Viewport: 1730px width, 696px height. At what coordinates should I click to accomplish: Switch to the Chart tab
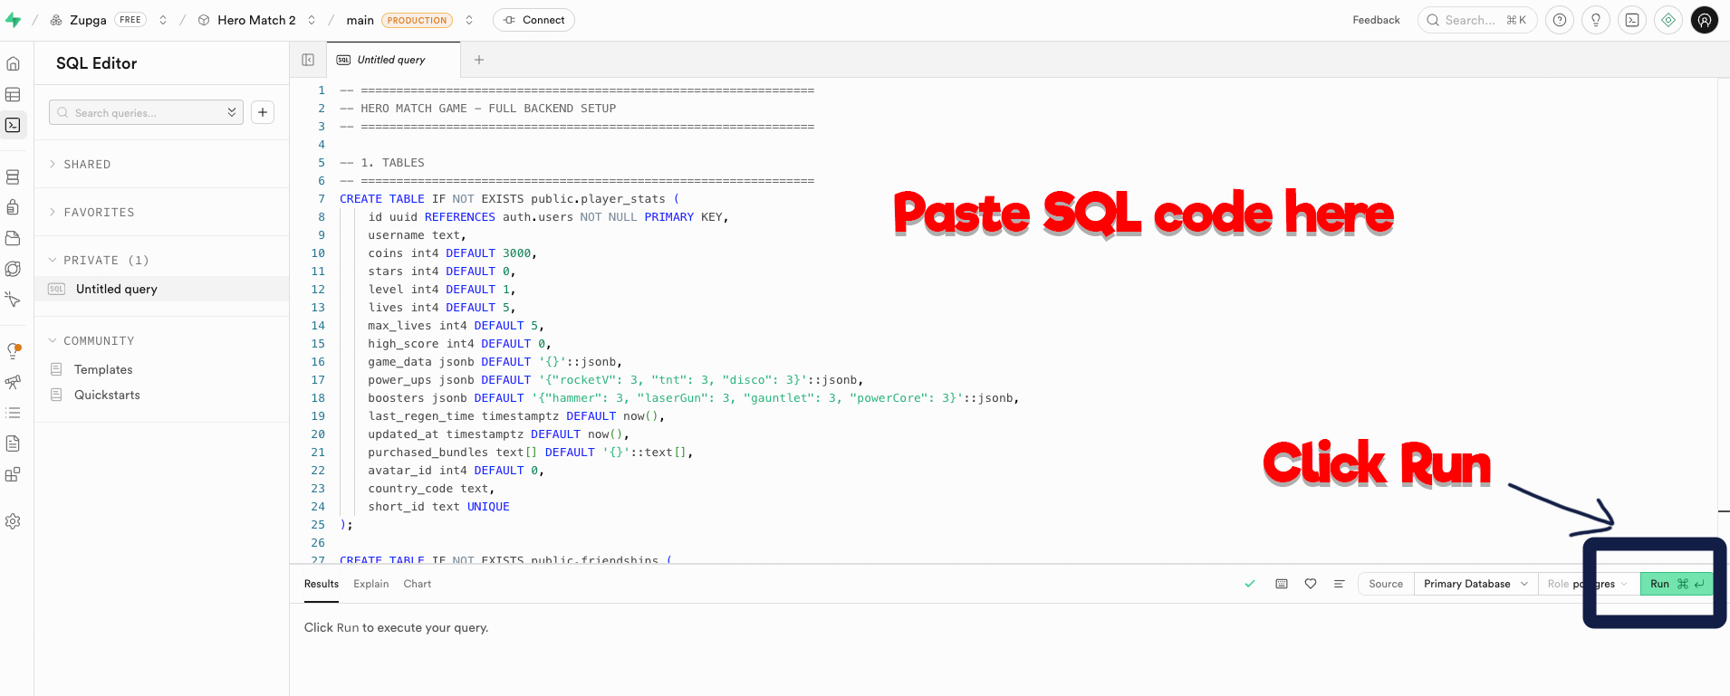418,584
